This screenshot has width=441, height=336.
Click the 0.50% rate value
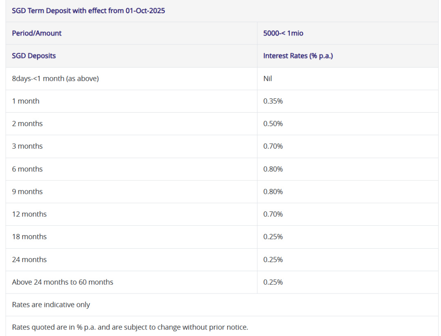[273, 124]
